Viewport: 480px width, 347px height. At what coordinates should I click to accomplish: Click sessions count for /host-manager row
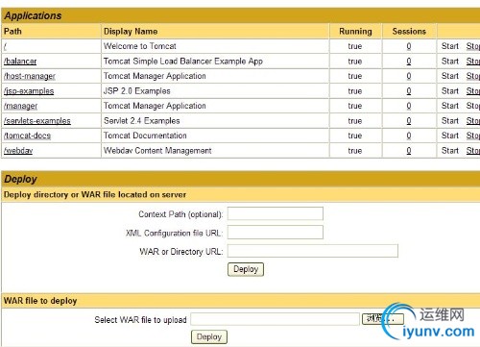[409, 76]
